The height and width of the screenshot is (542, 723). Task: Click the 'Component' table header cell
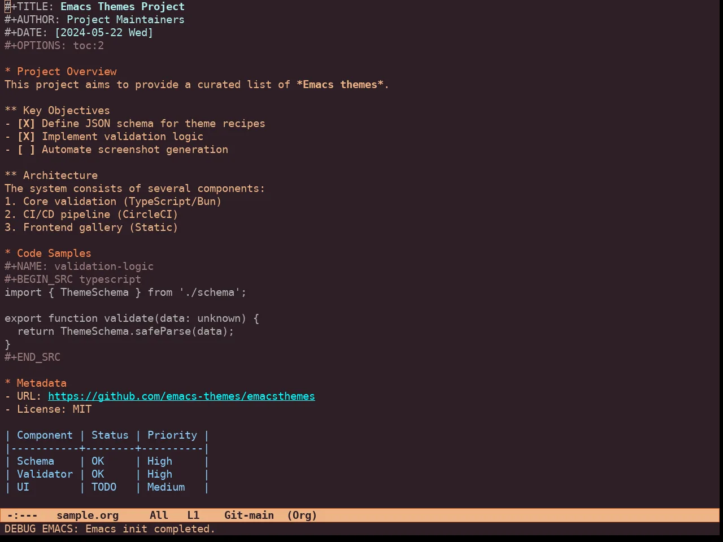45,435
